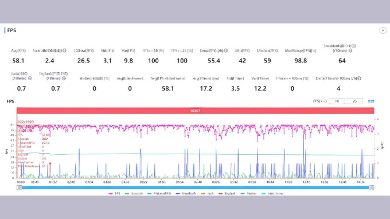
Task: Click the FPS panel title
Action: tap(11, 30)
